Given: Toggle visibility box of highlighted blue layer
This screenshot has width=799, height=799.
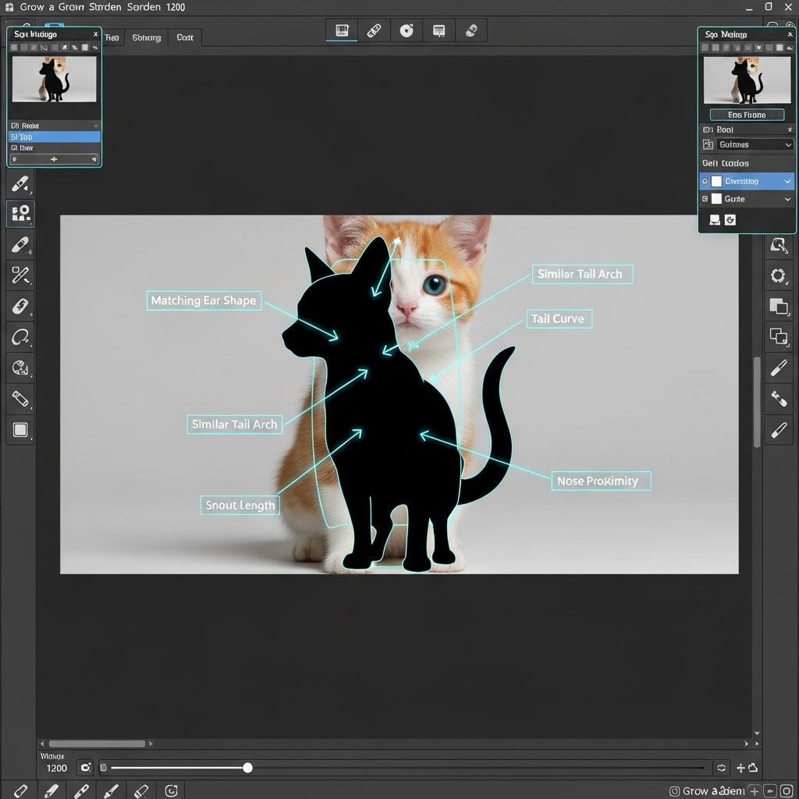Looking at the screenshot, I should click(x=716, y=181).
